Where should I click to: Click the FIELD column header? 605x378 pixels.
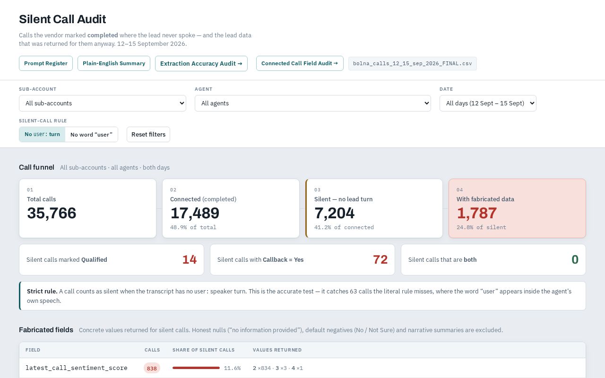coord(33,350)
